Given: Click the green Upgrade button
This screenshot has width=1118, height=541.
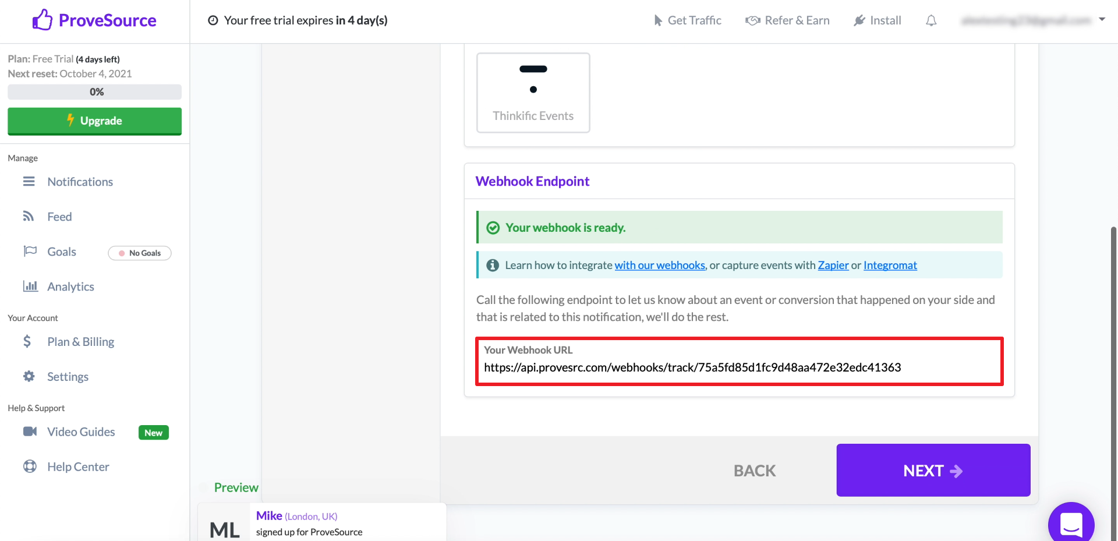Looking at the screenshot, I should tap(94, 121).
